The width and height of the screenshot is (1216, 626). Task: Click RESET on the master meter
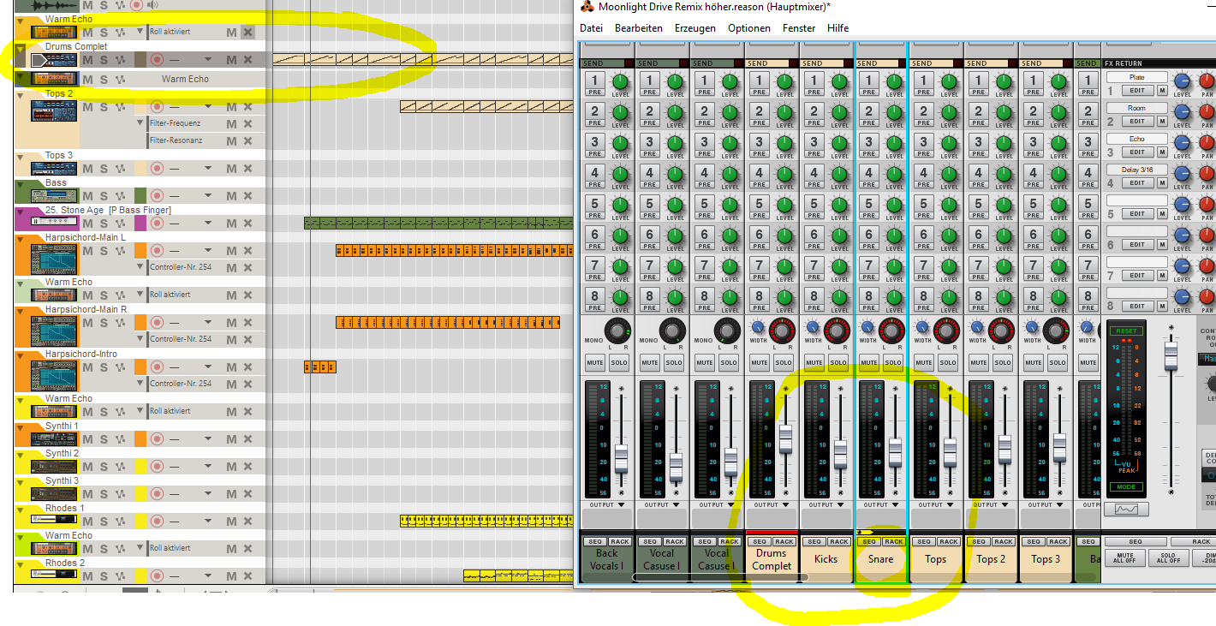tap(1126, 331)
